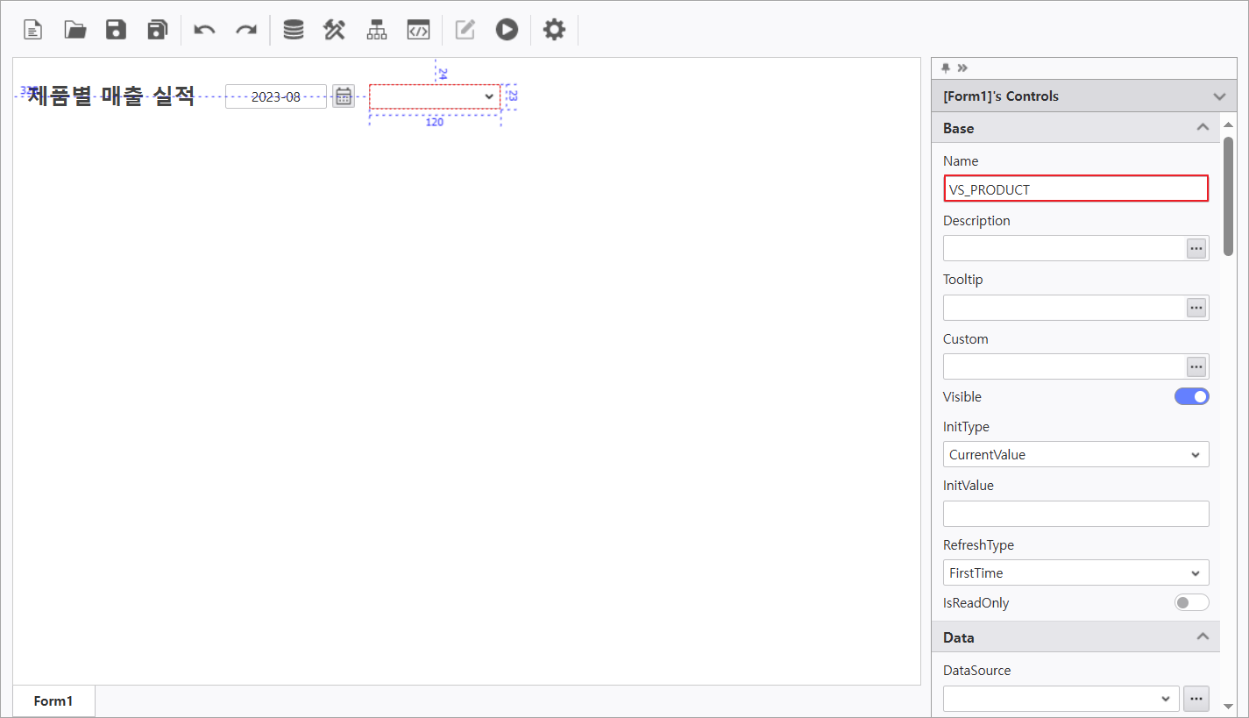Image resolution: width=1249 pixels, height=718 pixels.
Task: Save the current form
Action: tap(116, 30)
